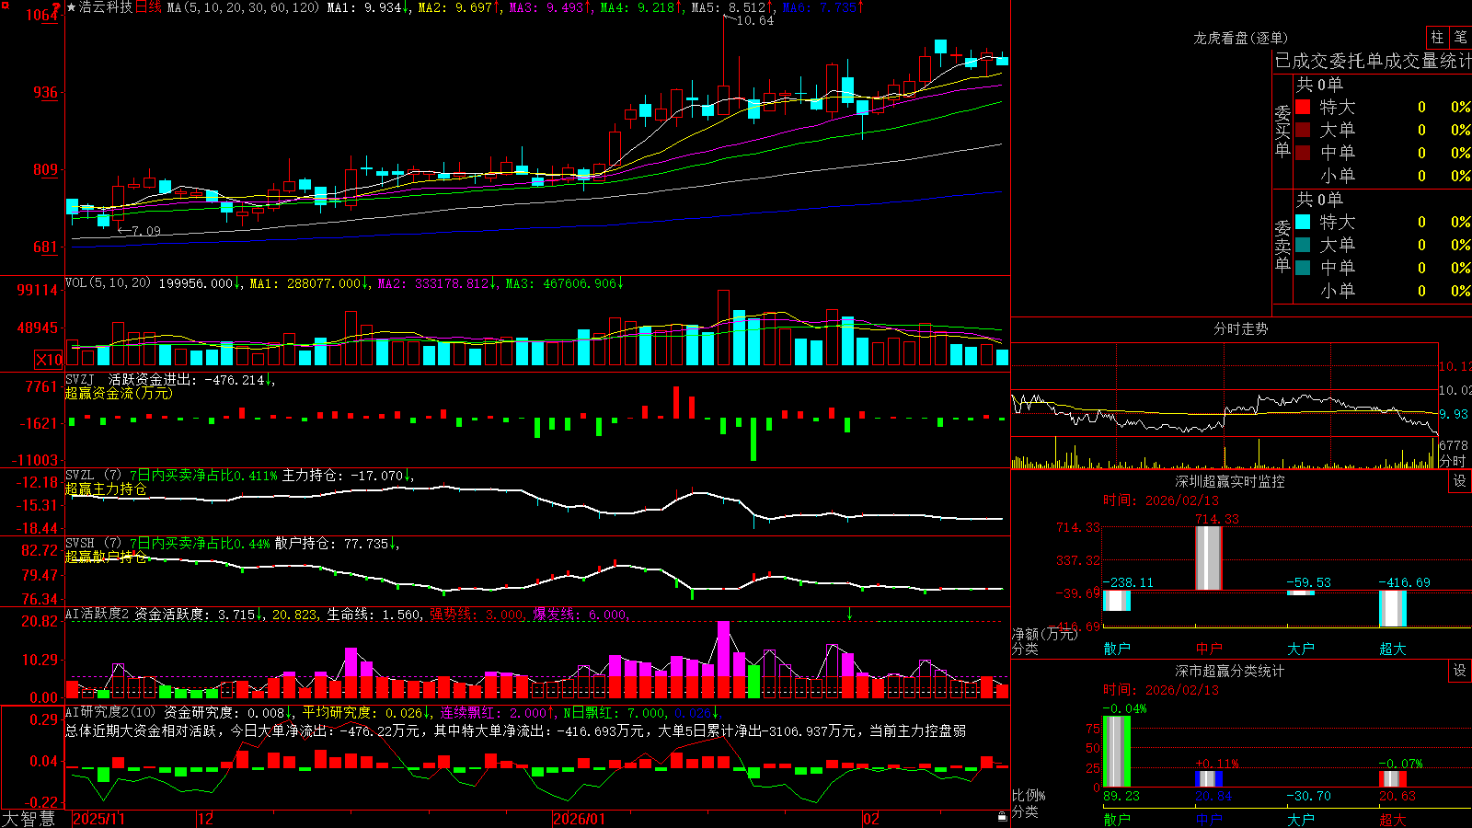Click the 89.23 散户 ratio bar
The width and height of the screenshot is (1472, 828).
coord(1117,752)
